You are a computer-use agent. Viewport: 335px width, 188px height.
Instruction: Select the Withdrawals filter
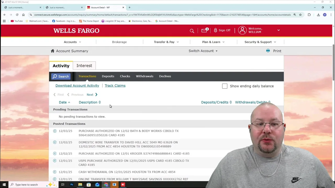144,76
